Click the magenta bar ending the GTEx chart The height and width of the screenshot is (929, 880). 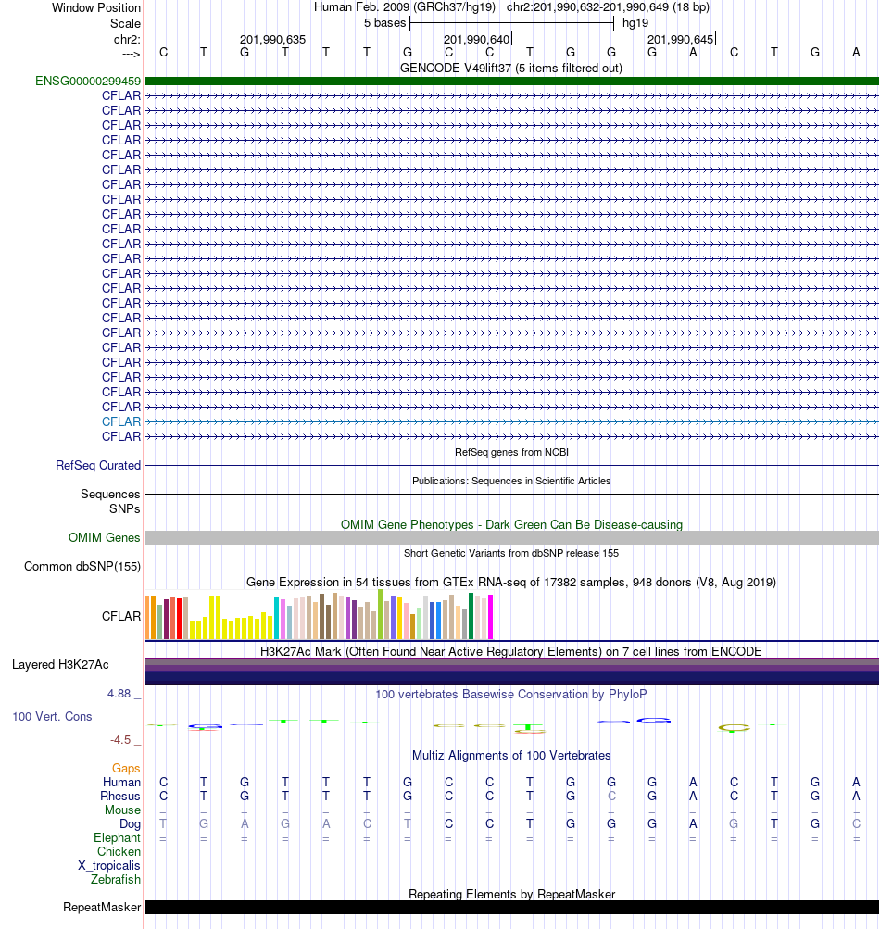(490, 617)
